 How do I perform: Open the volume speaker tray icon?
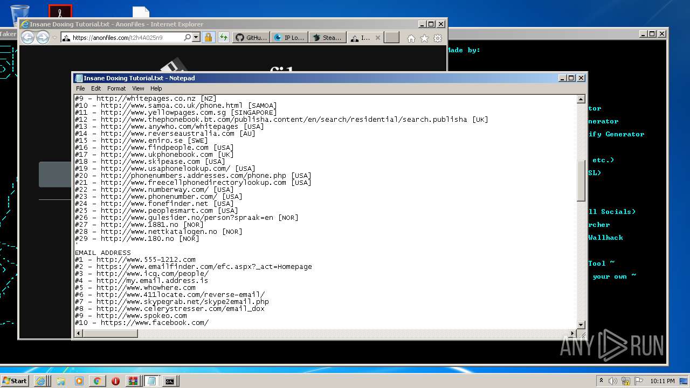(x=613, y=381)
